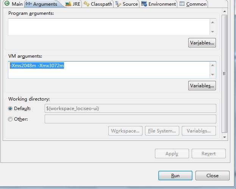236x189 pixels.
Task: Click the main panel scroll down arrow
Action: click(x=225, y=137)
